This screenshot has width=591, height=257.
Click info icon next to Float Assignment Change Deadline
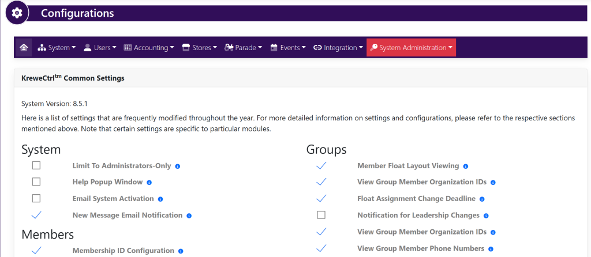click(x=482, y=199)
